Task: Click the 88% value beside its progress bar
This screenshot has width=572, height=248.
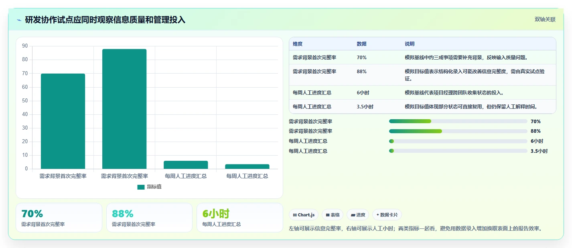Action: coord(535,131)
